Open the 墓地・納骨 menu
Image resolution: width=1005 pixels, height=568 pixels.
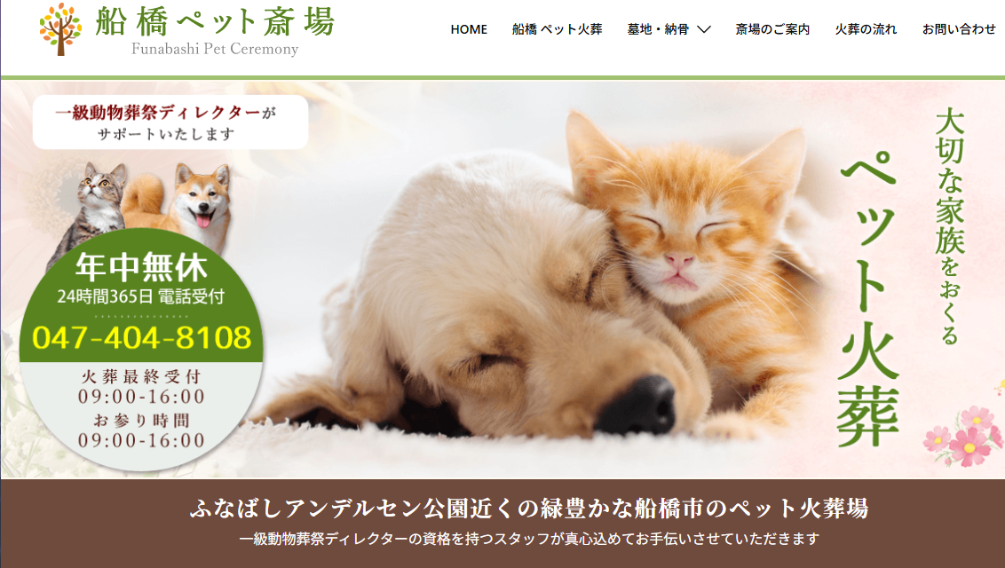point(658,29)
